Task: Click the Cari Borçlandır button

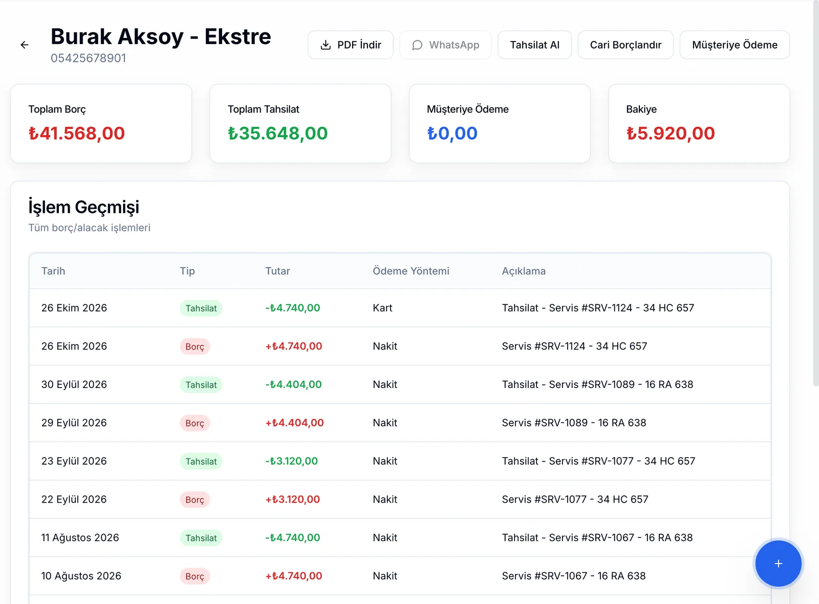Action: pos(626,45)
